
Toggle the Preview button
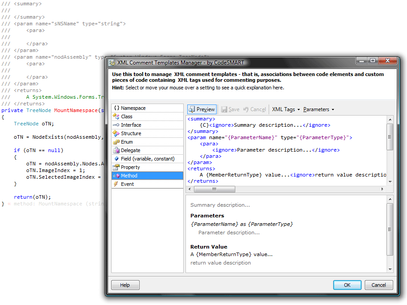202,109
